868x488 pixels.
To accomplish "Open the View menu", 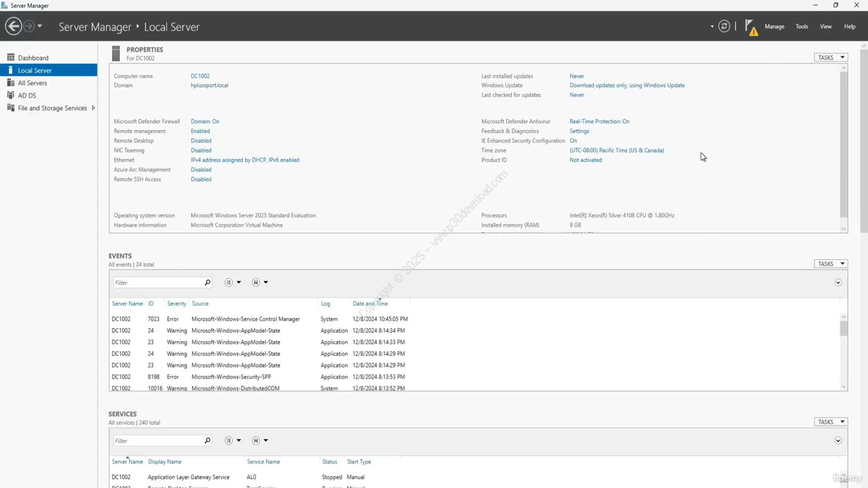I will click(825, 26).
